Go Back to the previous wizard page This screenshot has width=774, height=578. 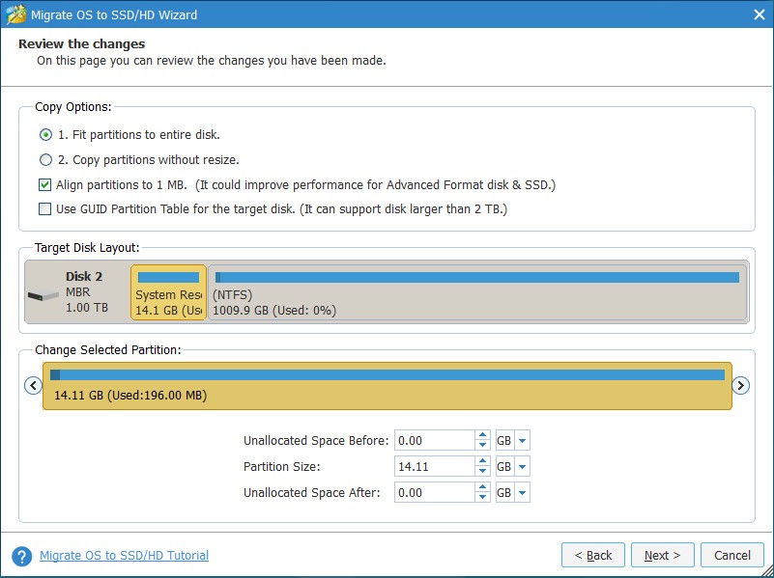pos(592,555)
